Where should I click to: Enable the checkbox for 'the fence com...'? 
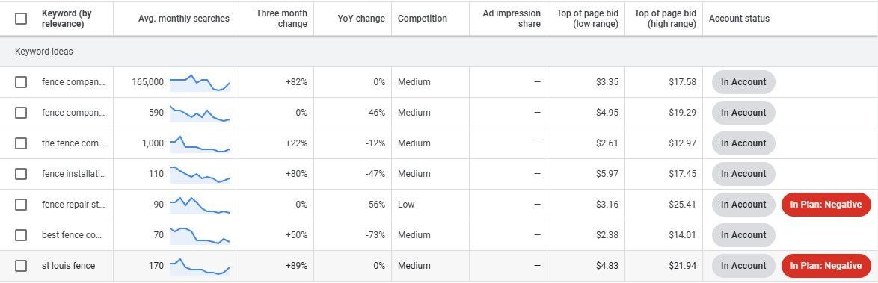pyautogui.click(x=21, y=143)
